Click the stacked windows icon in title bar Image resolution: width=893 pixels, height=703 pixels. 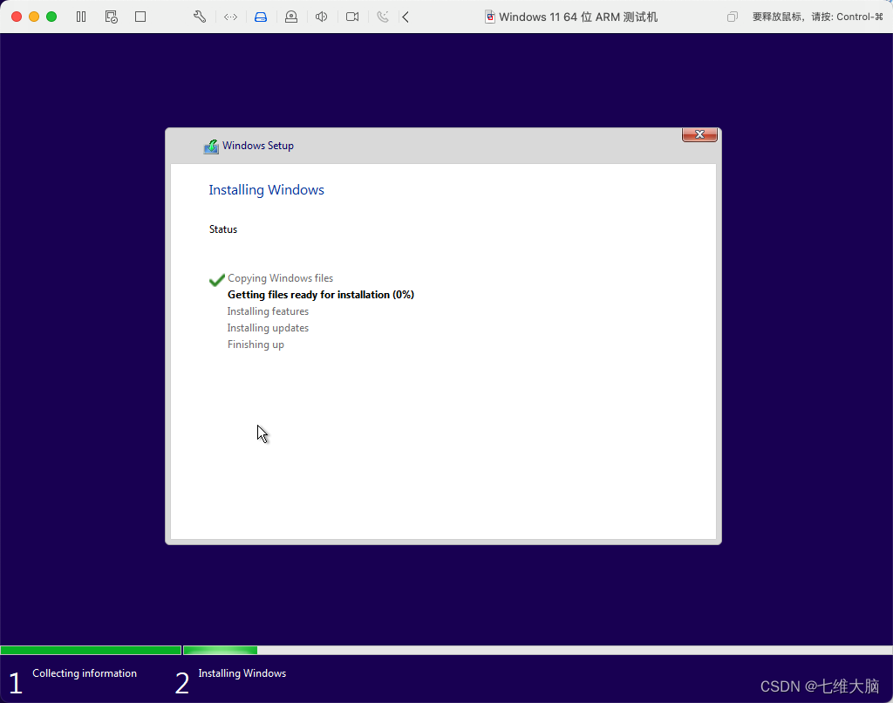[x=733, y=17]
